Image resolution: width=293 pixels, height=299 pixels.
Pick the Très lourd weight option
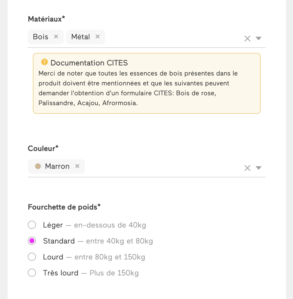(x=32, y=273)
